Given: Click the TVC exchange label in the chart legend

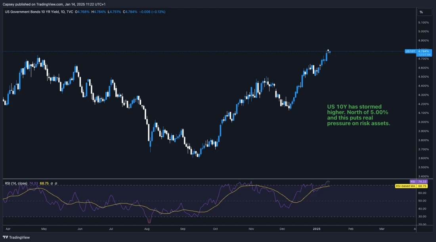Looking at the screenshot, I should click(69, 12).
